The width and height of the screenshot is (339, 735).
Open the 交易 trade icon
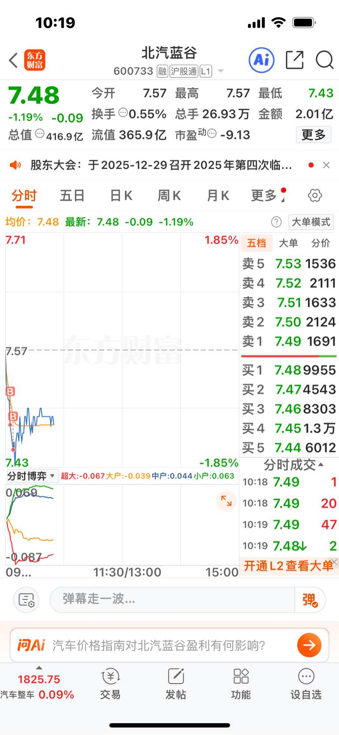tap(110, 684)
